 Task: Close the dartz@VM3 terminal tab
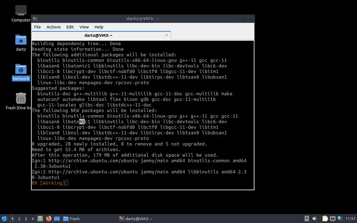coord(167,35)
